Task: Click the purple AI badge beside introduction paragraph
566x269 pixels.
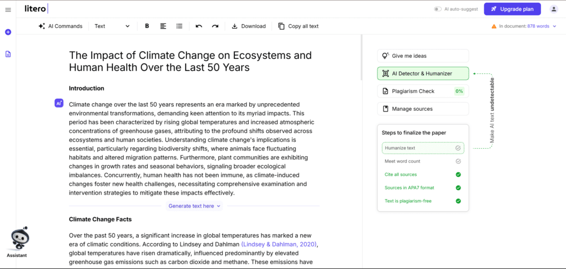Action: pyautogui.click(x=59, y=103)
